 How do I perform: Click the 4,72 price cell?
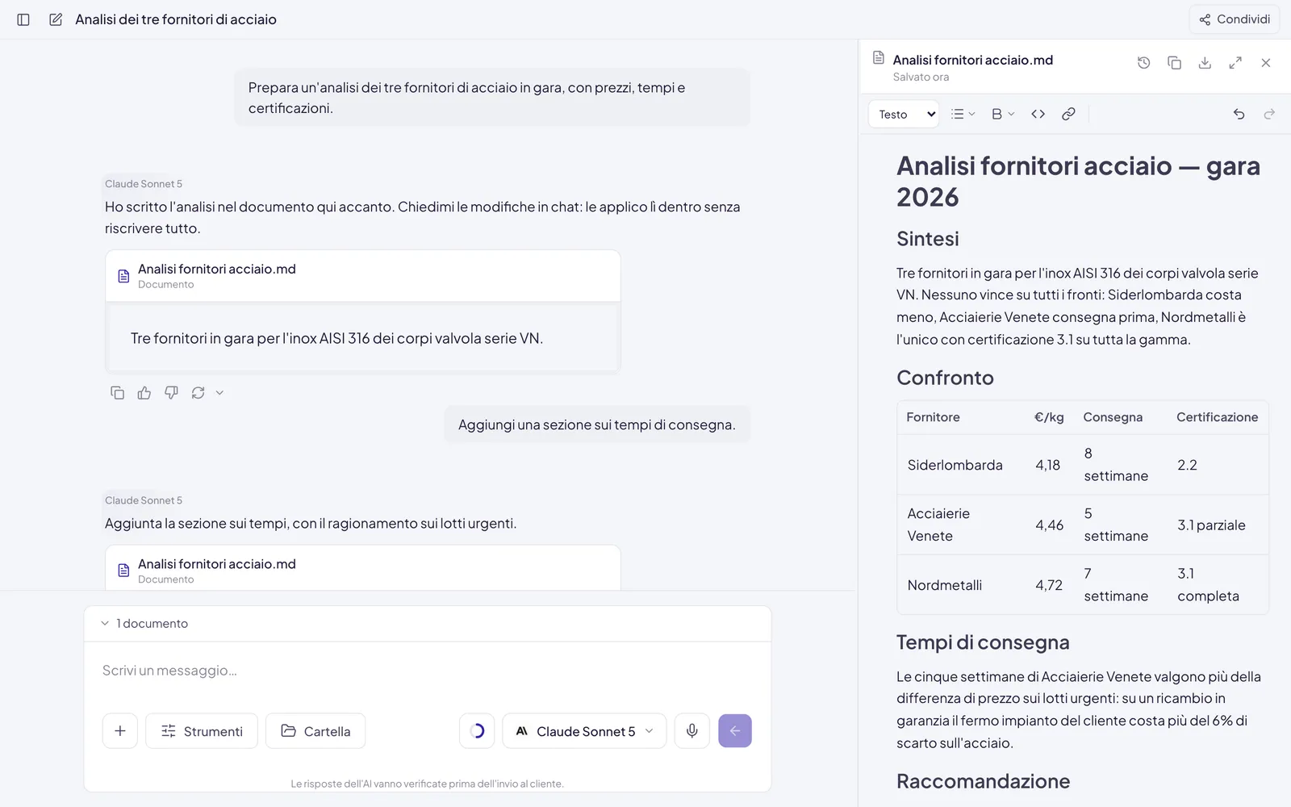pos(1049,585)
